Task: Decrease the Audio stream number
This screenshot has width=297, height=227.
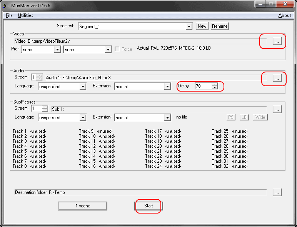Action: click(39, 78)
